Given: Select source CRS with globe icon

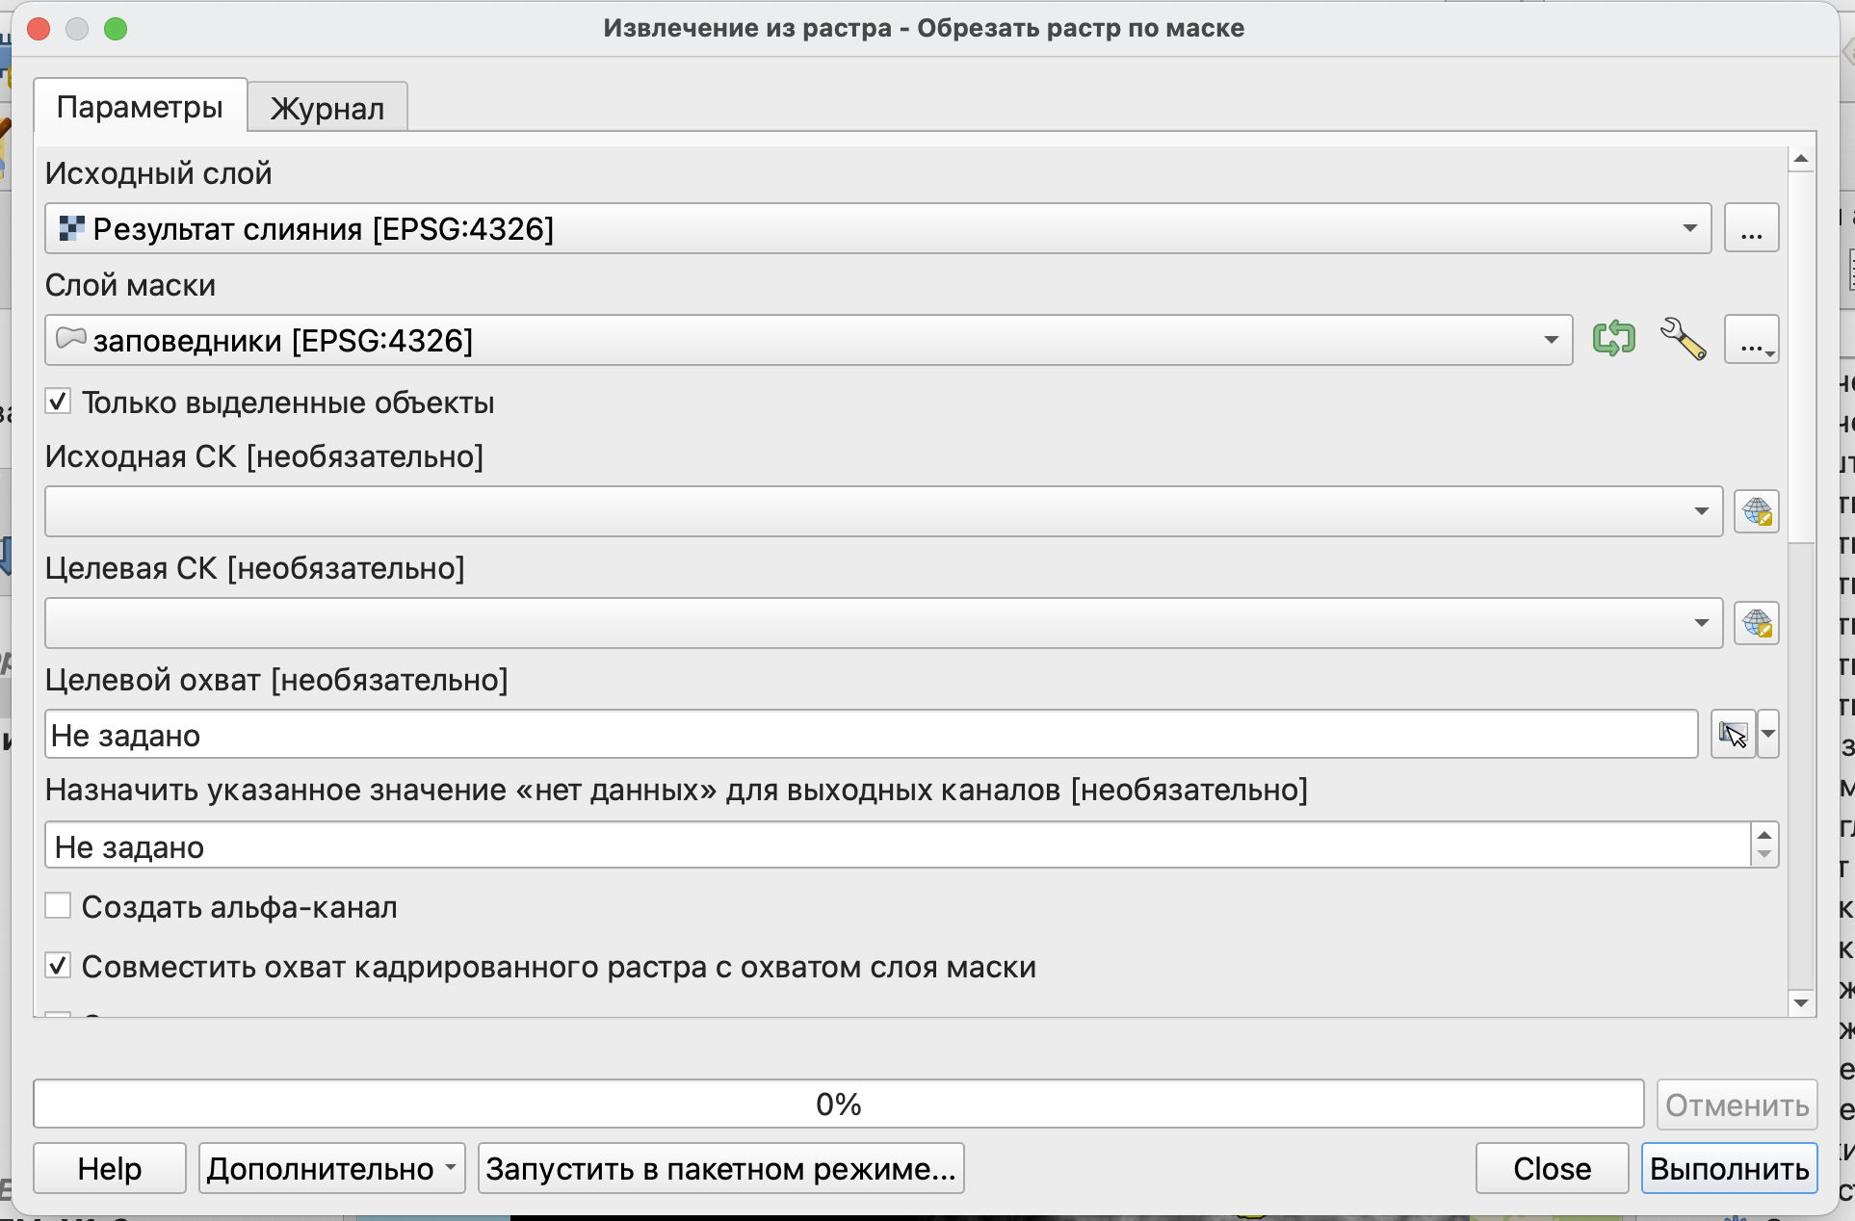Looking at the screenshot, I should pyautogui.click(x=1756, y=511).
